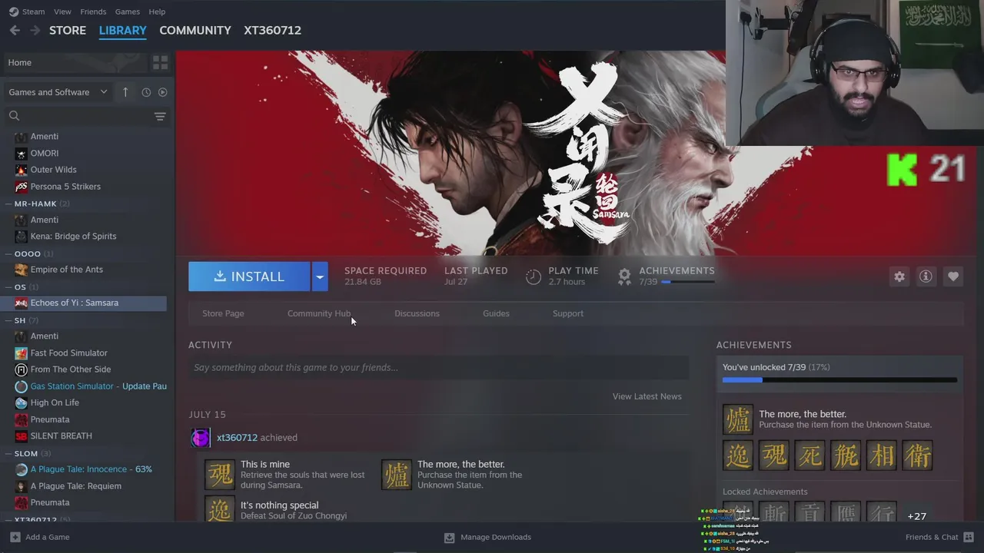The width and height of the screenshot is (984, 553).
Task: Click the Gas Station Simulator icon
Action: click(21, 386)
